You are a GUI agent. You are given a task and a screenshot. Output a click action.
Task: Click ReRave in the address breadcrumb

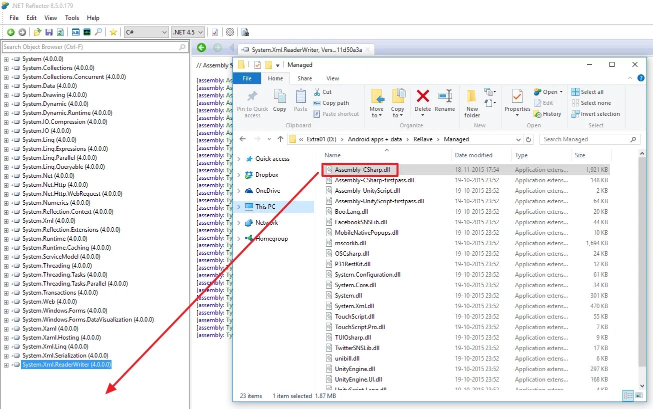422,139
